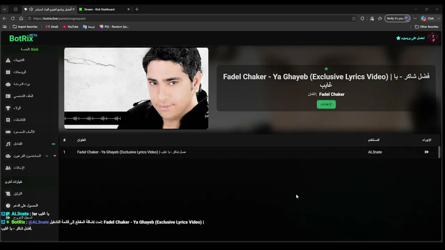Screen dimensions: 445x250
Task: Open the Other favorites folder
Action: coord(427,27)
